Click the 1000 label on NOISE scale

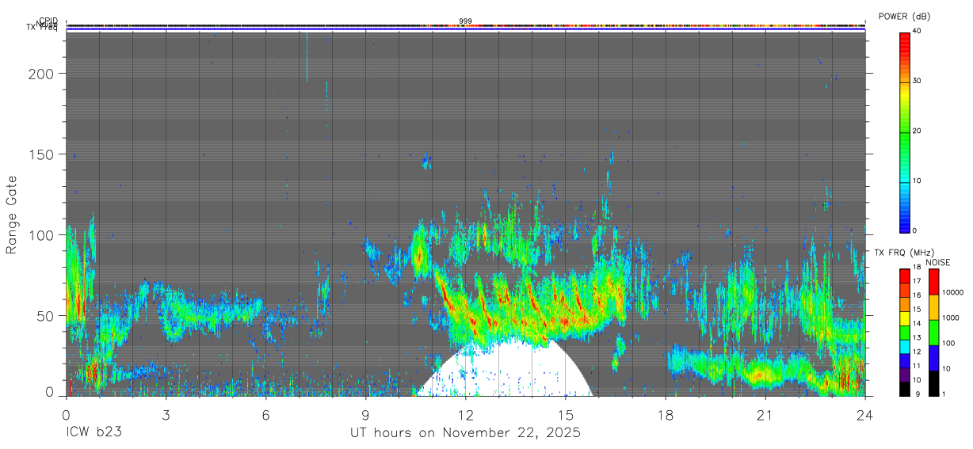tap(949, 318)
